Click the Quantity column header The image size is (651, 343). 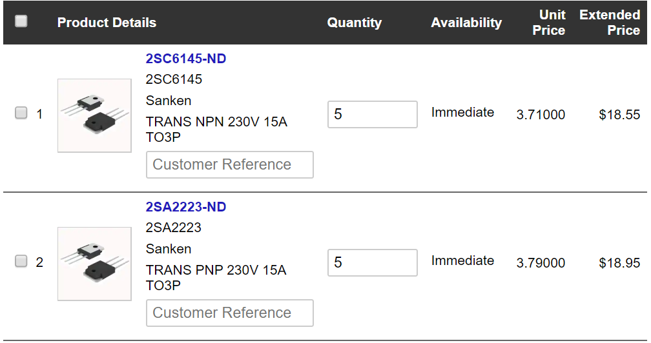tap(354, 23)
